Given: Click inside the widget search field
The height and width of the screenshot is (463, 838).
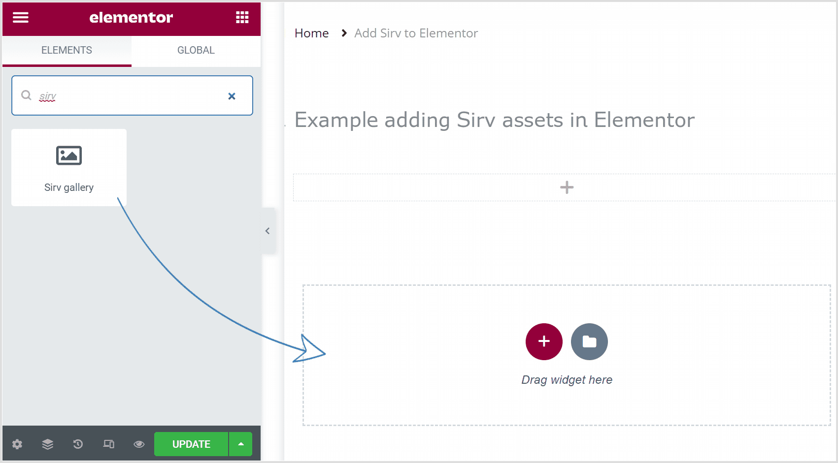Looking at the screenshot, I should 132,95.
